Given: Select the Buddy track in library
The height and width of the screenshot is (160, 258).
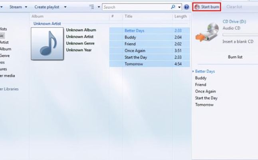Looking at the screenshot, I should [149, 37].
